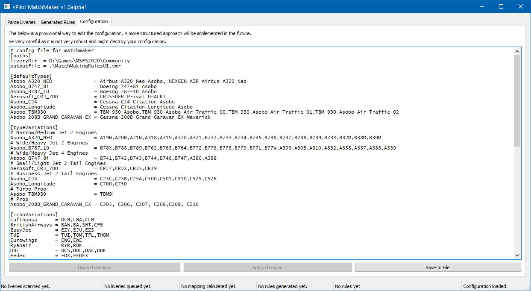Click the '[typeVariations]' section header
Viewport: 531px width, 291px height.
pyautogui.click(x=34, y=127)
